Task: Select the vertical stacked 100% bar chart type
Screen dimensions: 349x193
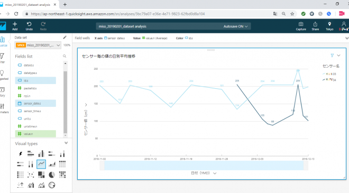Action: click(x=31, y=164)
